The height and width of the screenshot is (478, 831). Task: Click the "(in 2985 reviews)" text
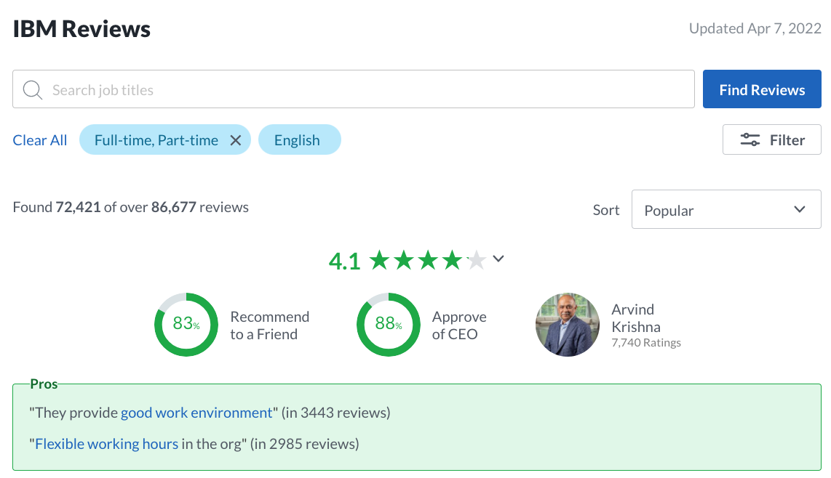pyautogui.click(x=305, y=444)
